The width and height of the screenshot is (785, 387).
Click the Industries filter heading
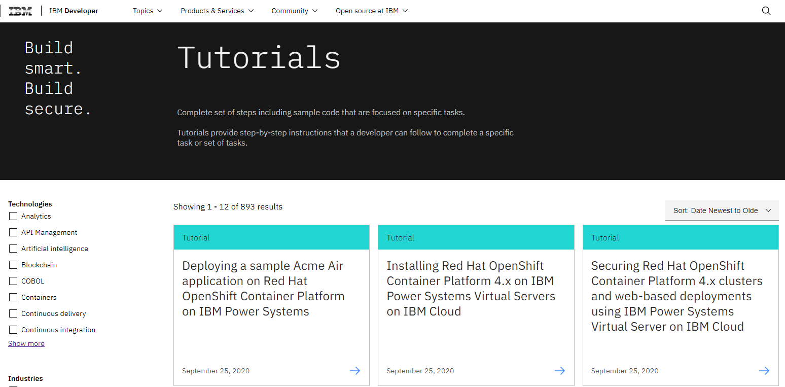click(25, 378)
